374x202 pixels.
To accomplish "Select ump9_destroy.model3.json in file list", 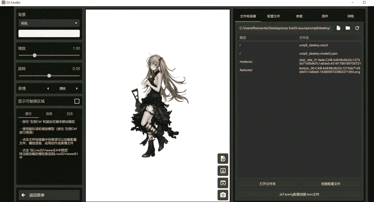I will pyautogui.click(x=300, y=54).
